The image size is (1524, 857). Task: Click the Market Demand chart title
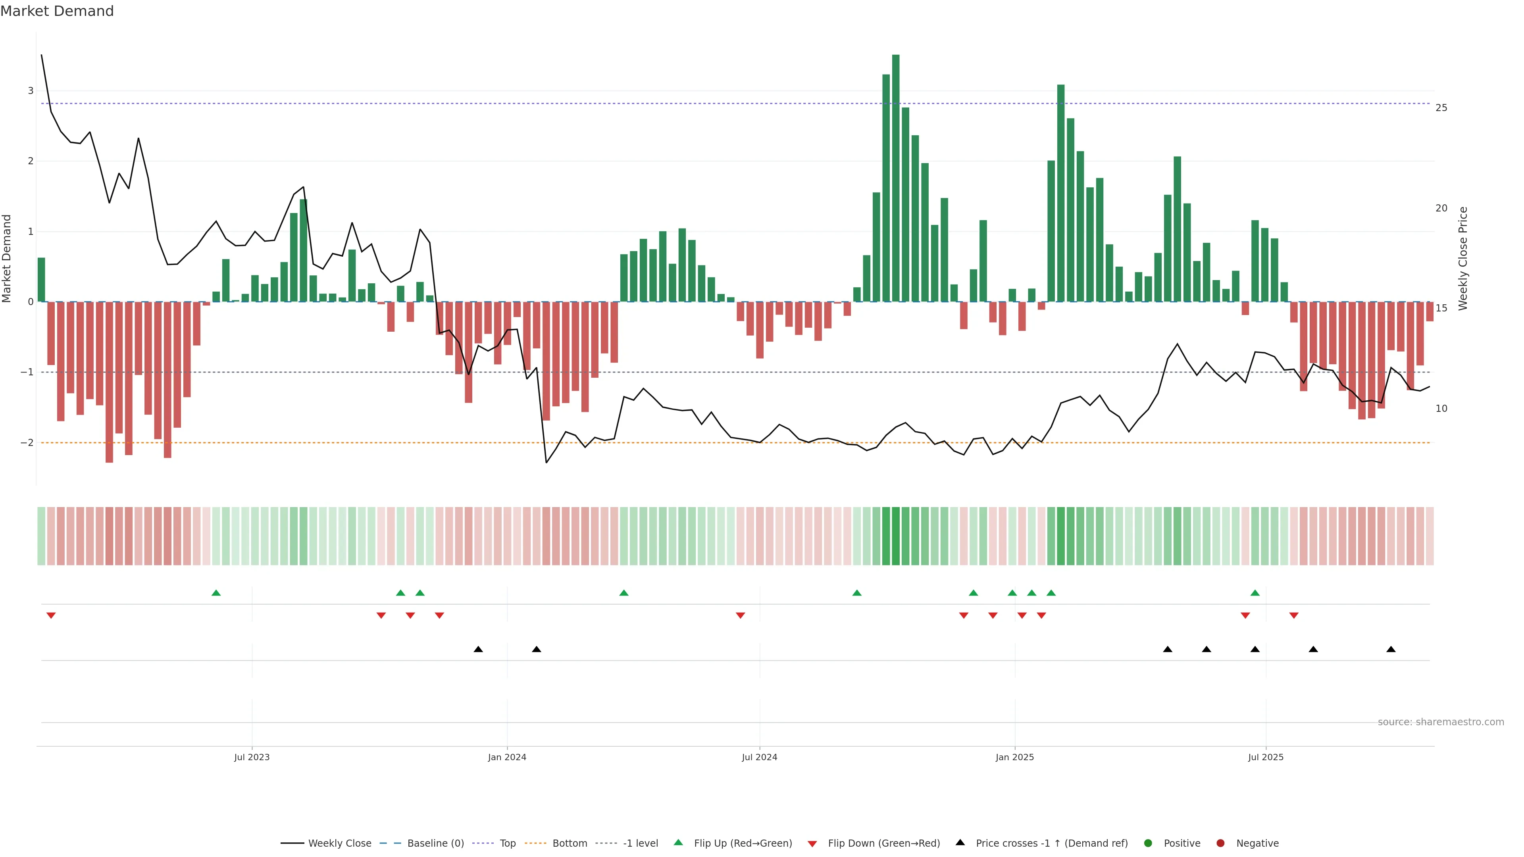pyautogui.click(x=57, y=11)
